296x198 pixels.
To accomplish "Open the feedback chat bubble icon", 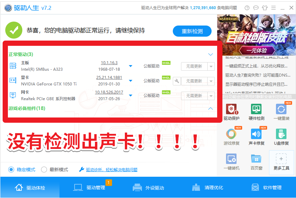I will 256,8.
